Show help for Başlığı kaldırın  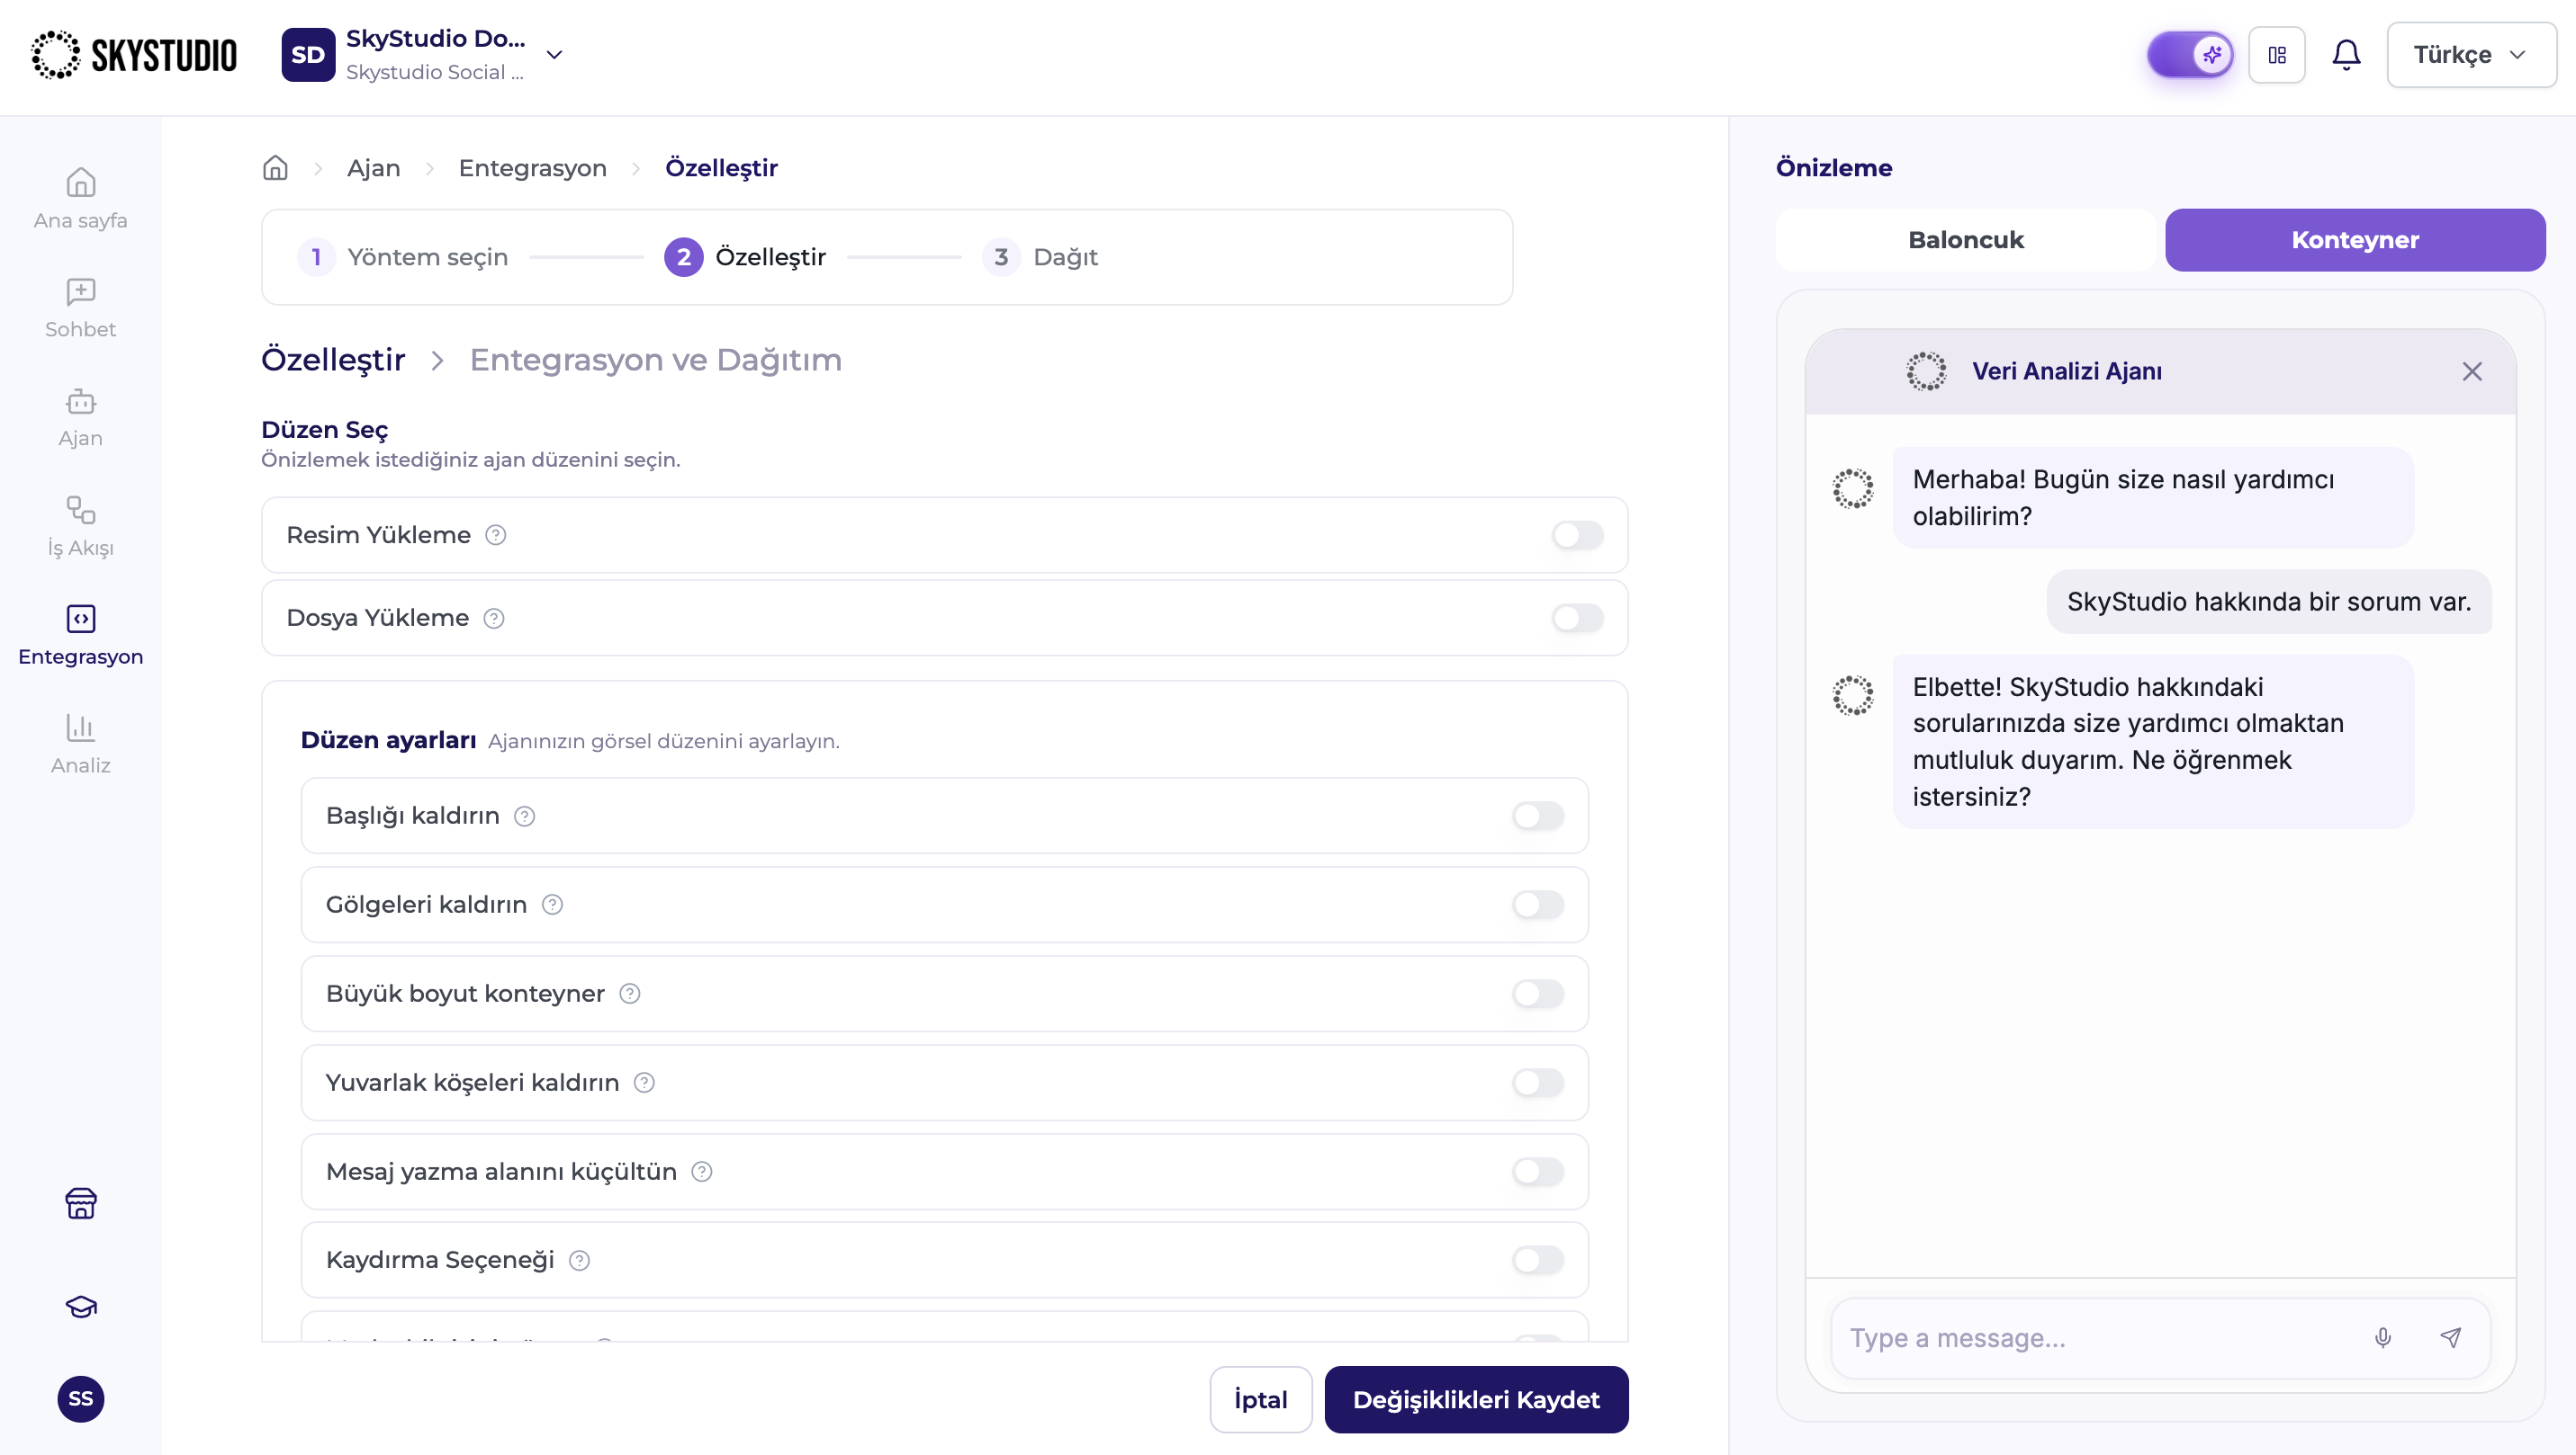525,817
